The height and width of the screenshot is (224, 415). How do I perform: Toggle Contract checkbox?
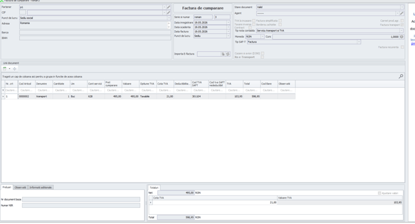[250, 27]
